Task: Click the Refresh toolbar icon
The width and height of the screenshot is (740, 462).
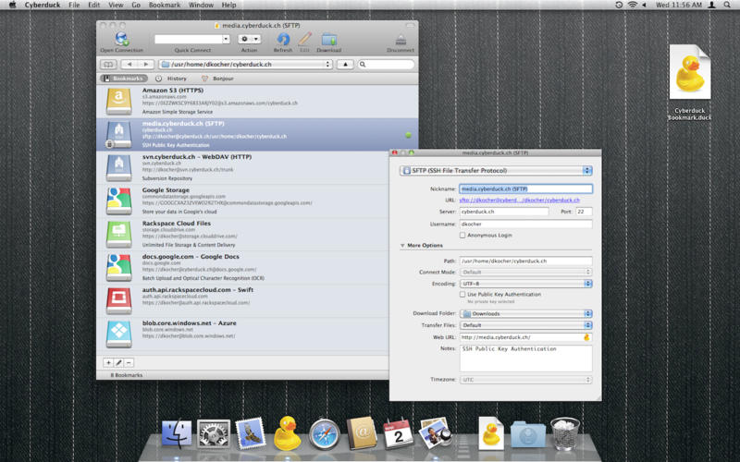Action: [283, 40]
